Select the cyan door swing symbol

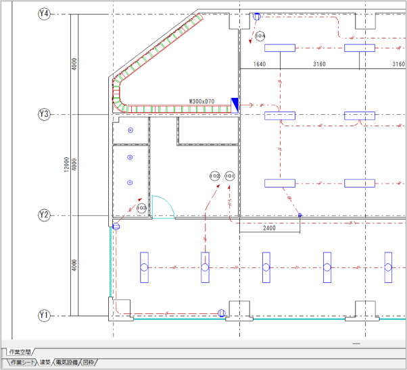pos(162,207)
